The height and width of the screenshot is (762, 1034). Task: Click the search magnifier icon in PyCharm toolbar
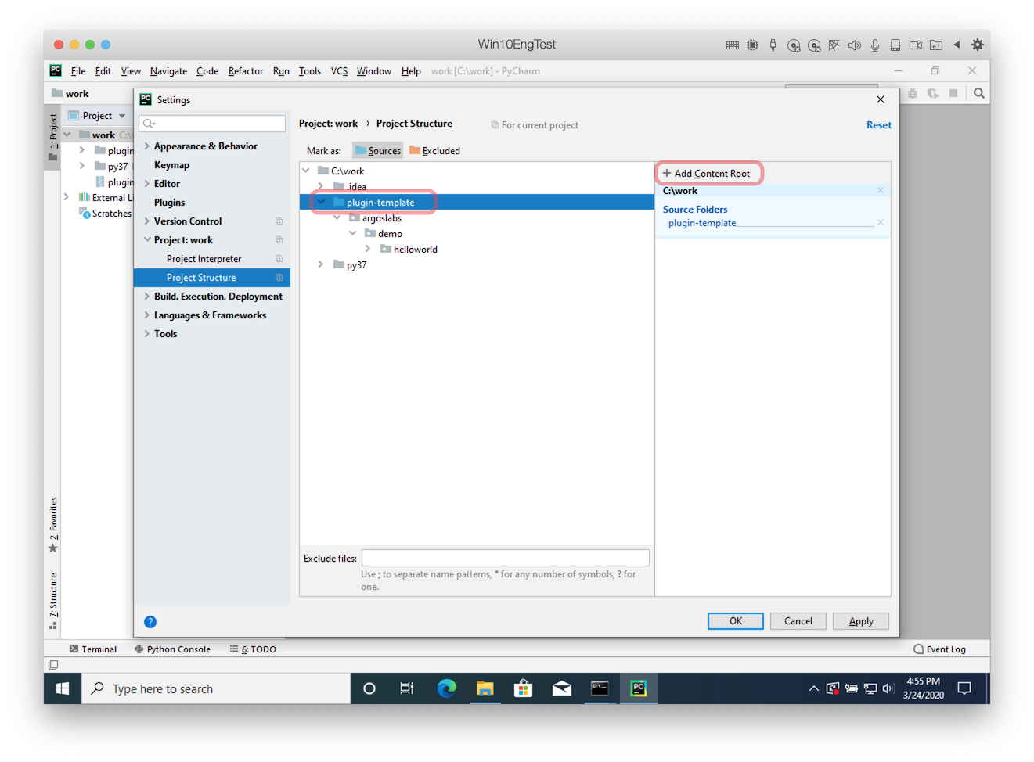[x=979, y=93]
